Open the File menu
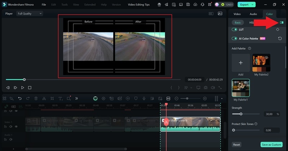The image size is (288, 151). pos(44,5)
